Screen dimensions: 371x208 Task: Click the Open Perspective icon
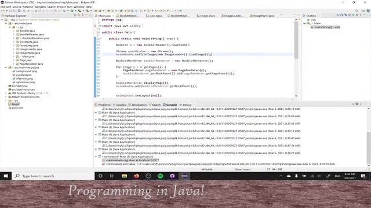click(363, 11)
